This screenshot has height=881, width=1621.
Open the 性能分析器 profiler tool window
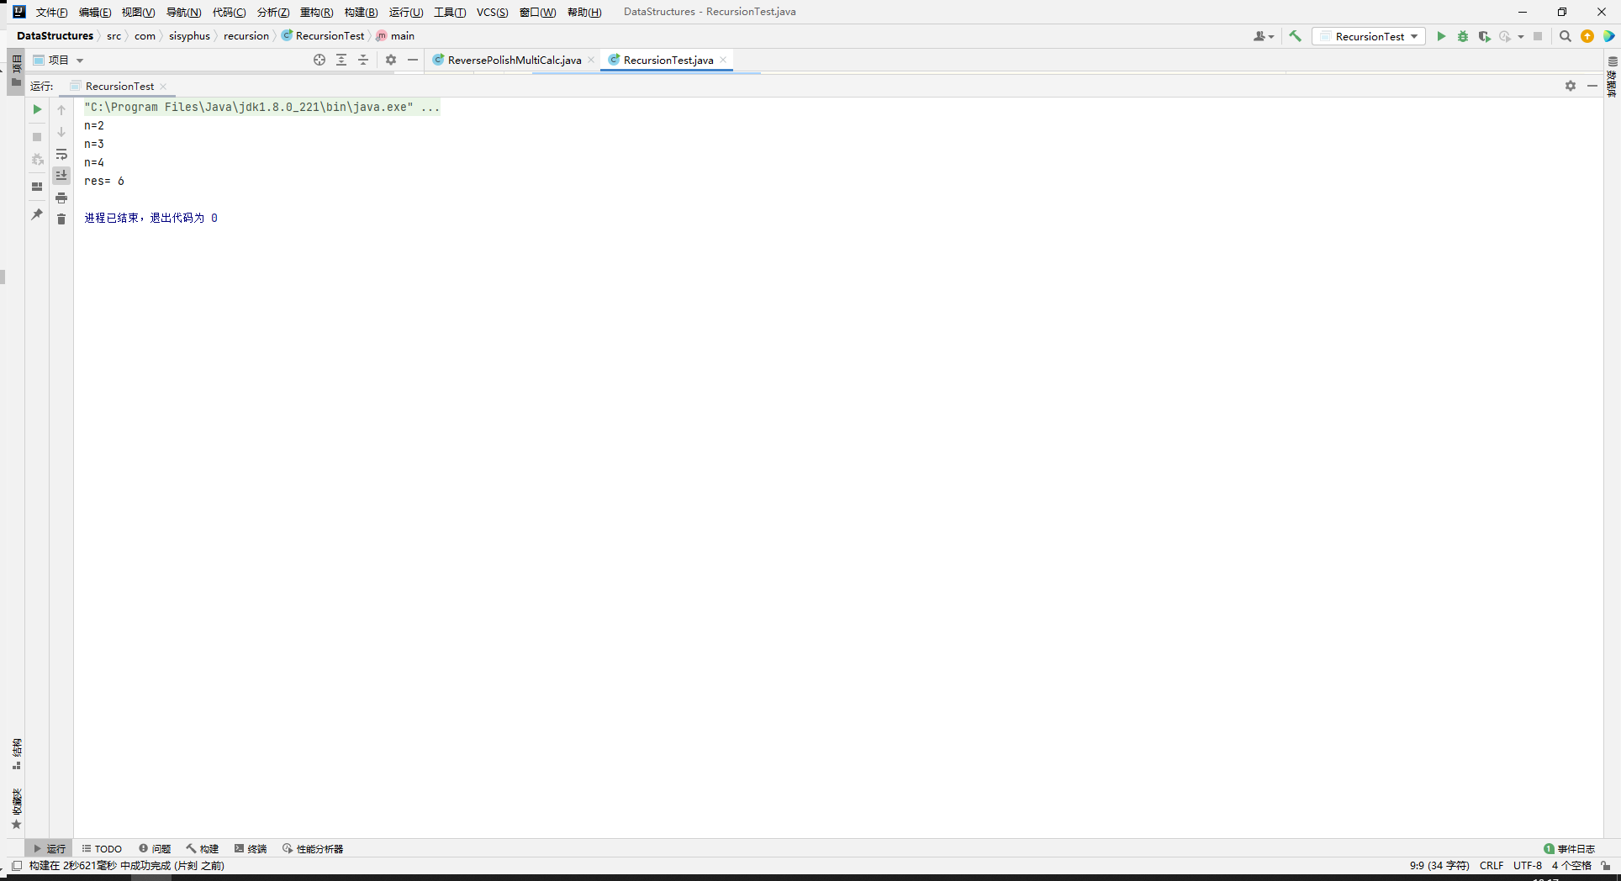[x=313, y=848]
